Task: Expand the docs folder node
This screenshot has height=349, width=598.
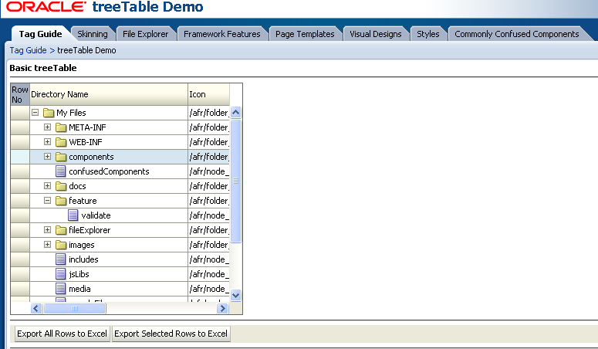Action: click(48, 186)
